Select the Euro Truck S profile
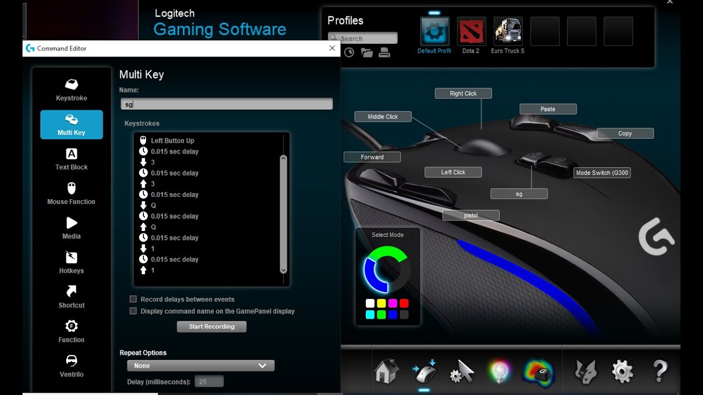The height and width of the screenshot is (395, 703). [x=508, y=31]
